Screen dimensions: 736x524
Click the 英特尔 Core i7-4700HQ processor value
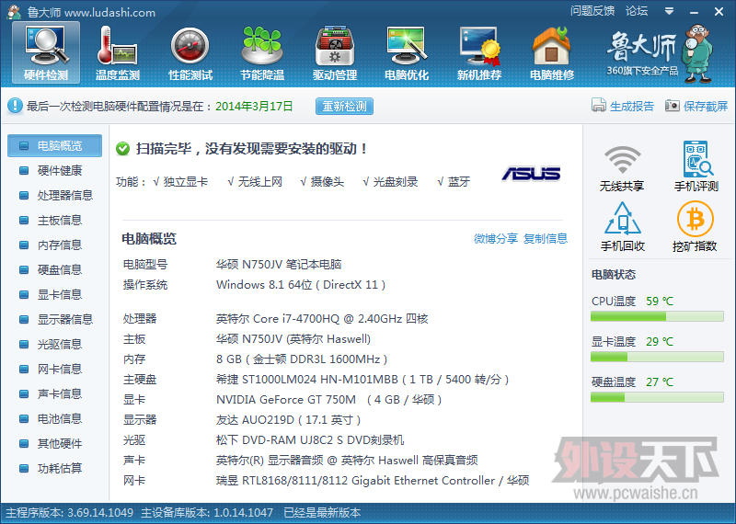[x=322, y=319]
